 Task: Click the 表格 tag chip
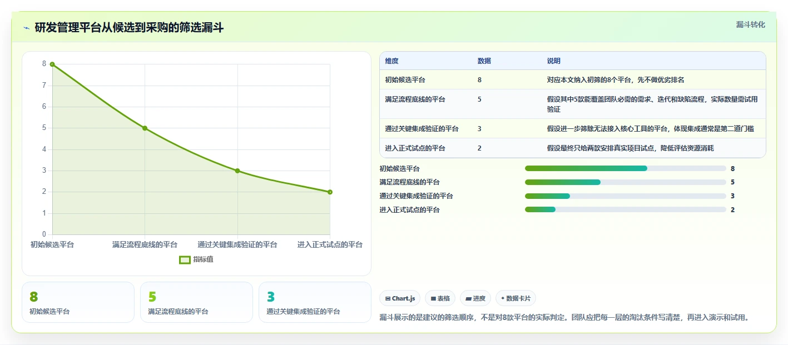coord(440,298)
